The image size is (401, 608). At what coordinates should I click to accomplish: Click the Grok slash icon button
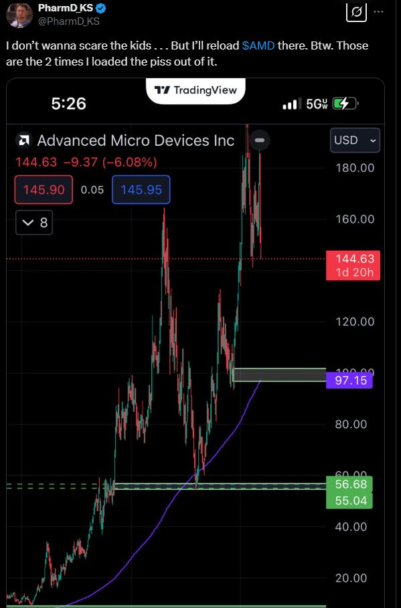pyautogui.click(x=356, y=11)
